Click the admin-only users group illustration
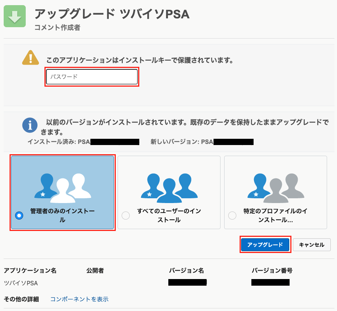 pyautogui.click(x=62, y=188)
